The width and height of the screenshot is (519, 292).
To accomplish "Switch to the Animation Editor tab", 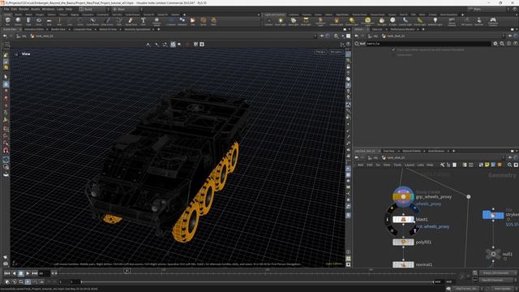I will click(x=34, y=29).
